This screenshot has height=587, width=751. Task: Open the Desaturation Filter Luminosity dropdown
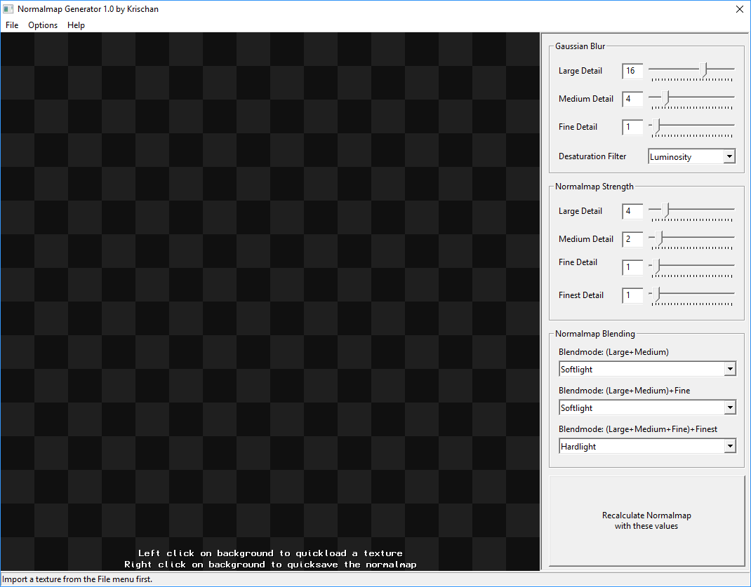click(691, 156)
